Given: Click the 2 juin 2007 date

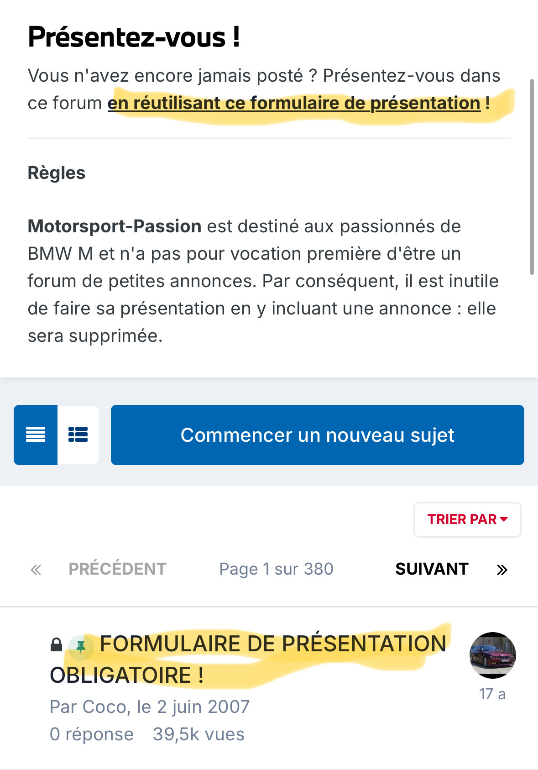Looking at the screenshot, I should (203, 707).
